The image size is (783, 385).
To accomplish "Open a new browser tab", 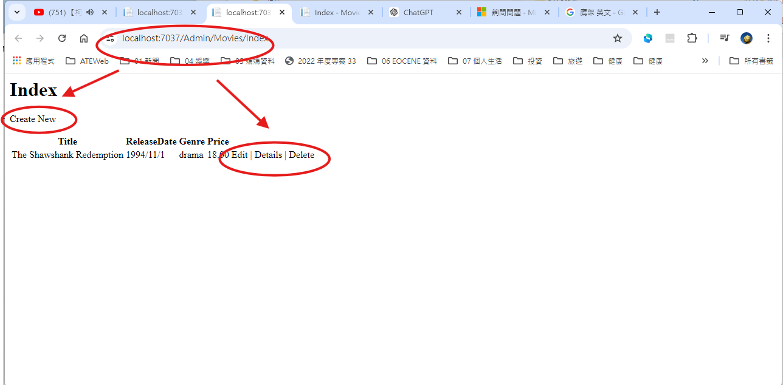I will (657, 12).
